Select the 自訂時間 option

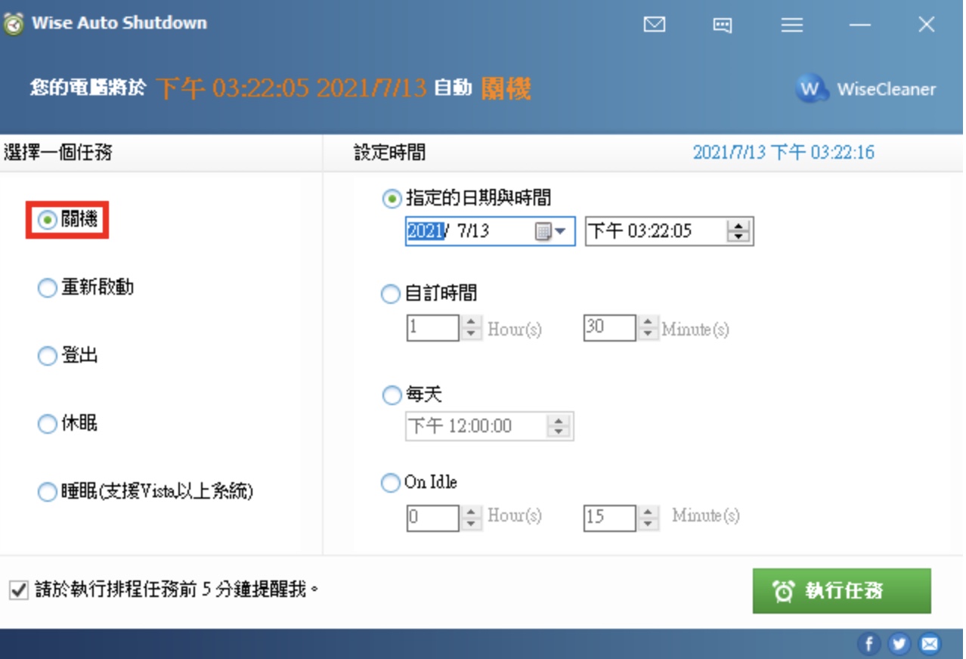tap(429, 293)
